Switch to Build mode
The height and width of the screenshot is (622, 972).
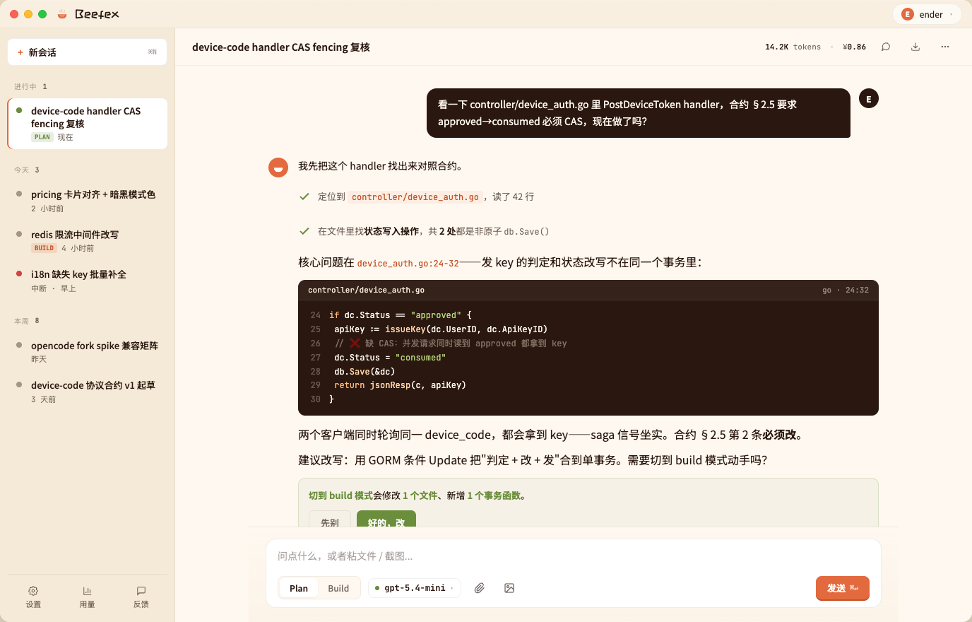pyautogui.click(x=338, y=588)
